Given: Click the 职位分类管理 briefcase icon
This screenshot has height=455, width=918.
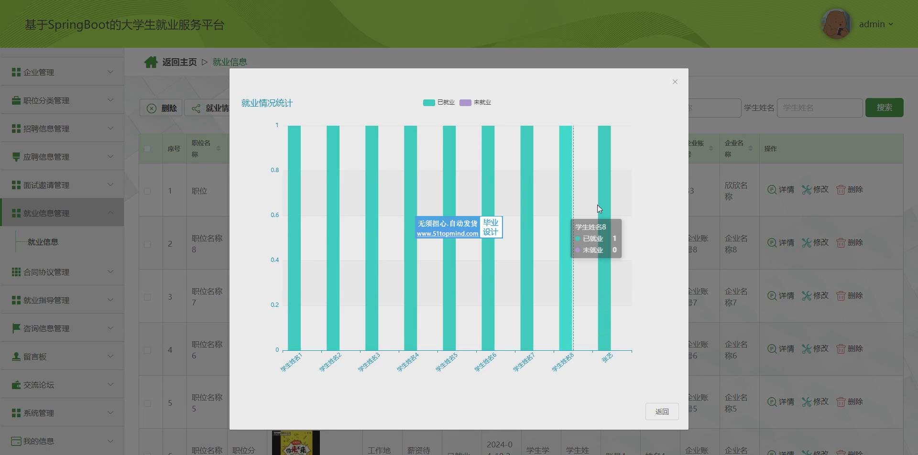Looking at the screenshot, I should coord(16,100).
